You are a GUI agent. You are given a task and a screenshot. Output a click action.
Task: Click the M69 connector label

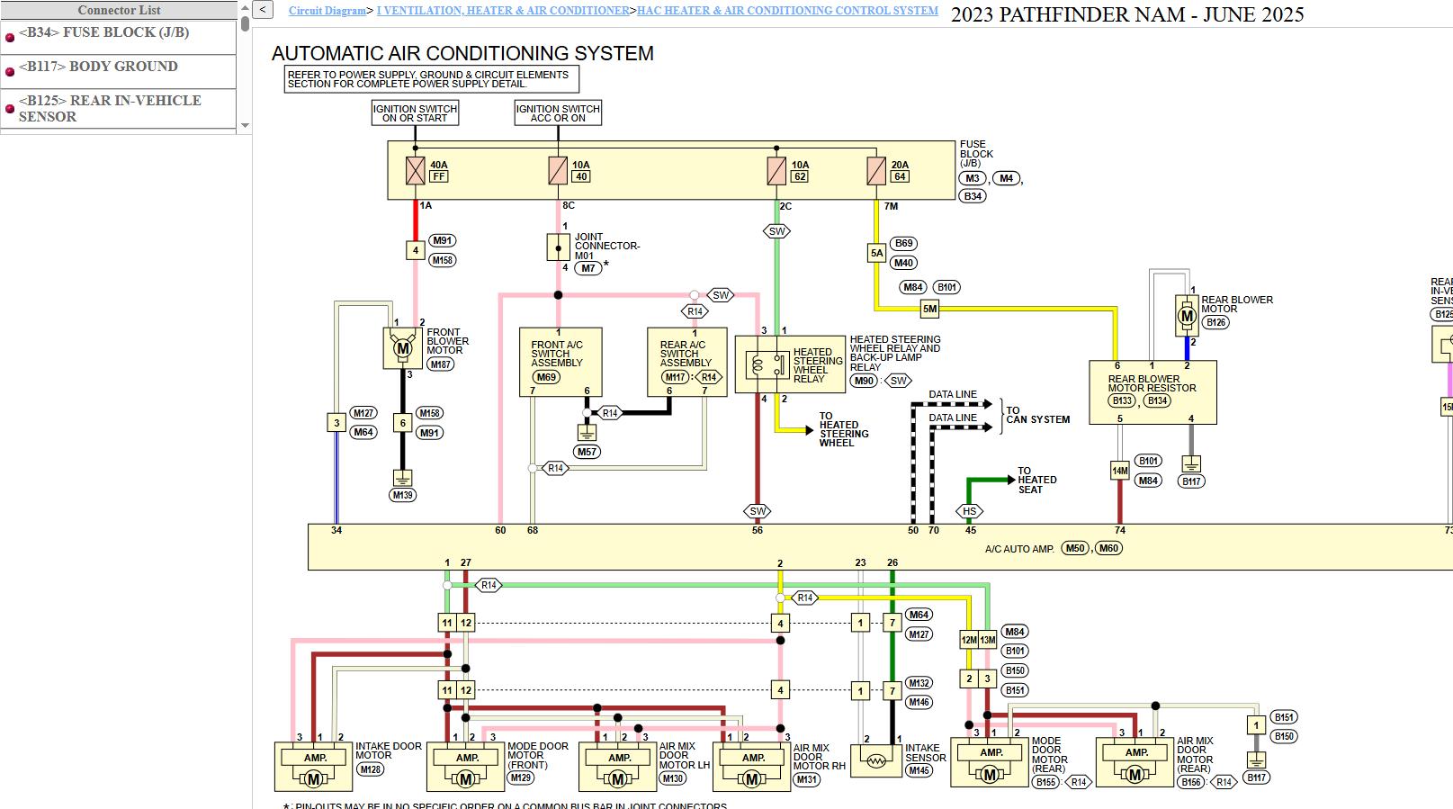(546, 377)
